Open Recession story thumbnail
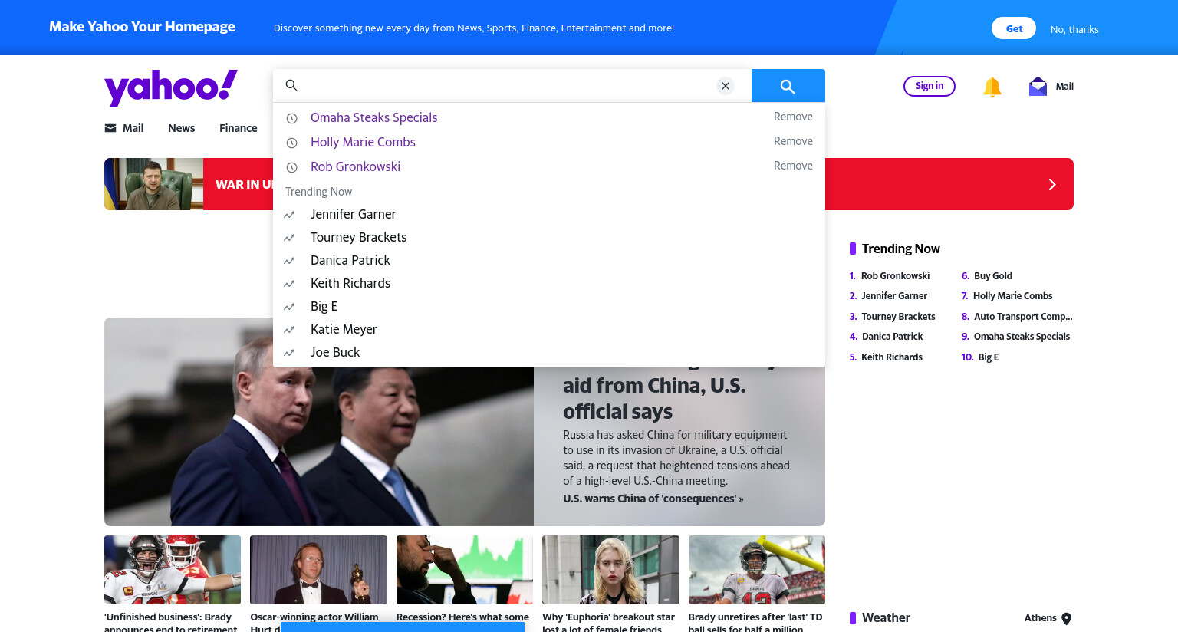 pos(465,570)
